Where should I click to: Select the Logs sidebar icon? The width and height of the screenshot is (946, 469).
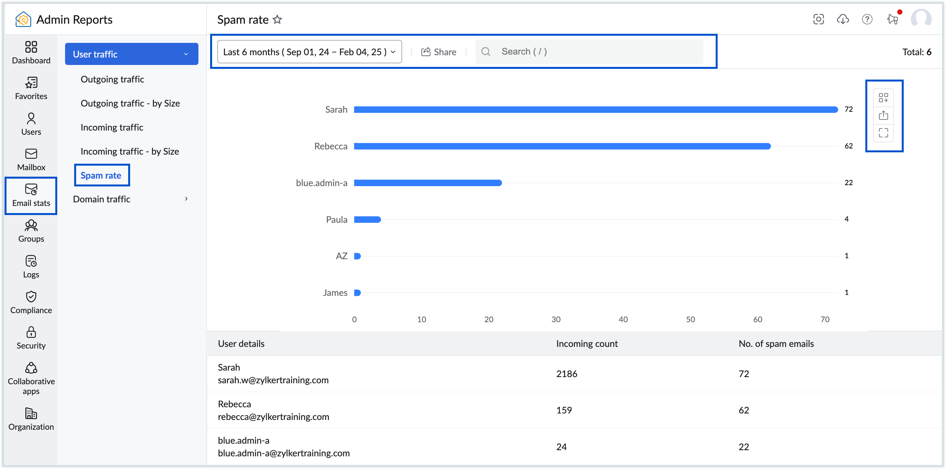tap(31, 266)
